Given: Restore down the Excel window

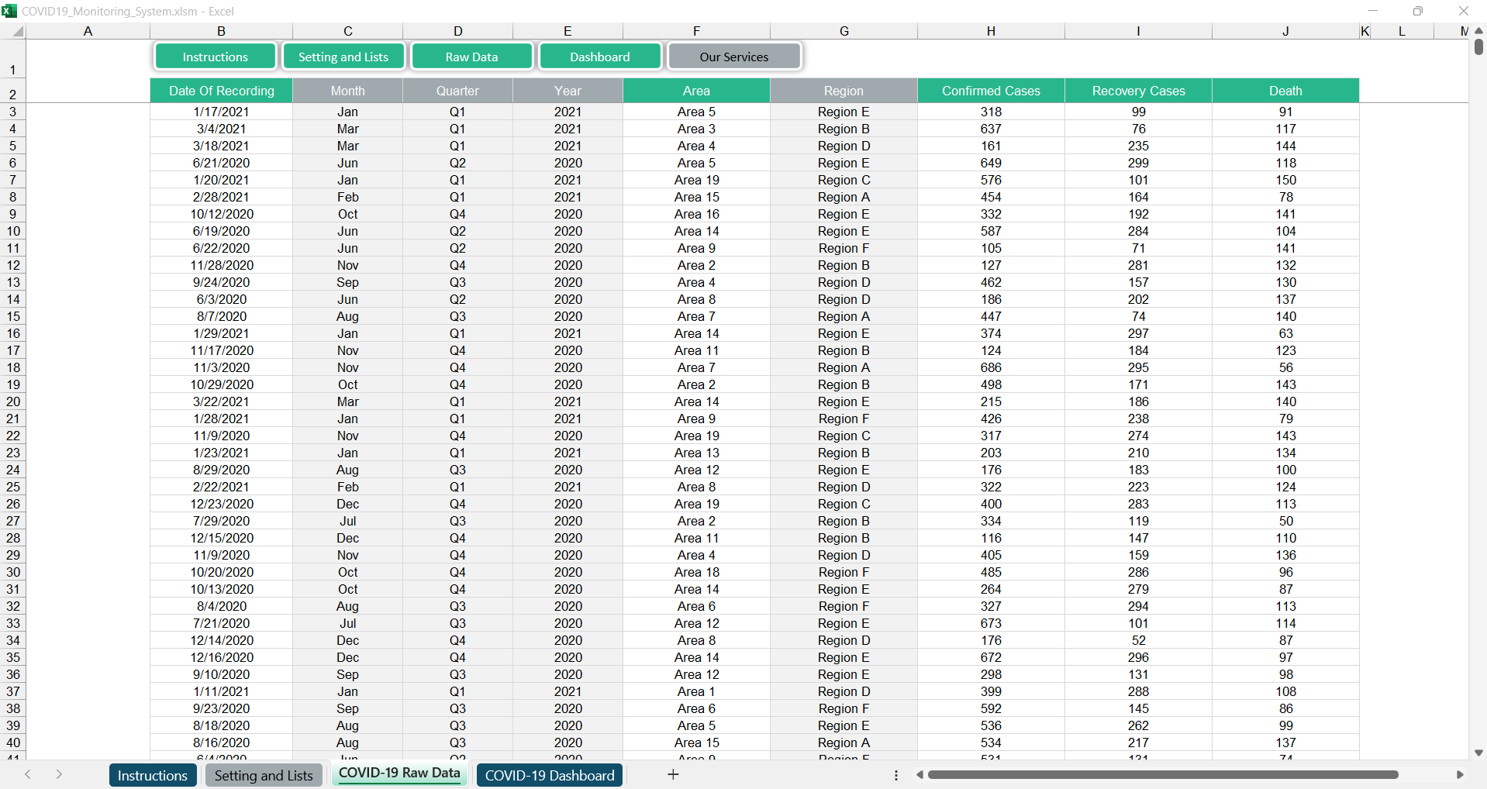Looking at the screenshot, I should click(1417, 11).
